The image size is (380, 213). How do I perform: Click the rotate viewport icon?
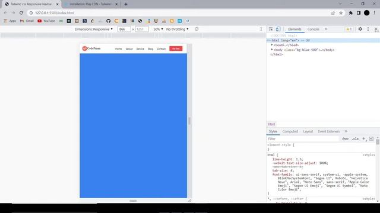coord(197,29)
